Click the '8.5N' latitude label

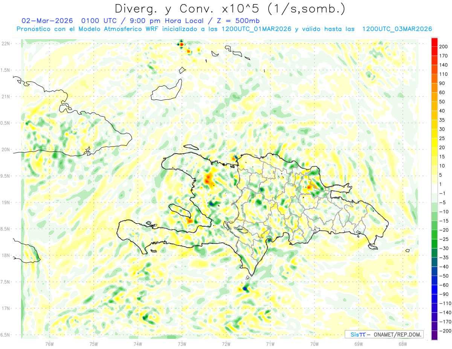pos(5,229)
